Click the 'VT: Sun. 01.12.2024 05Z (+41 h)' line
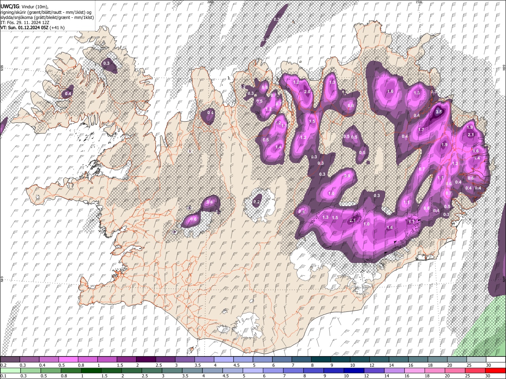Image resolution: width=506 pixels, height=379 pixels. (32, 28)
